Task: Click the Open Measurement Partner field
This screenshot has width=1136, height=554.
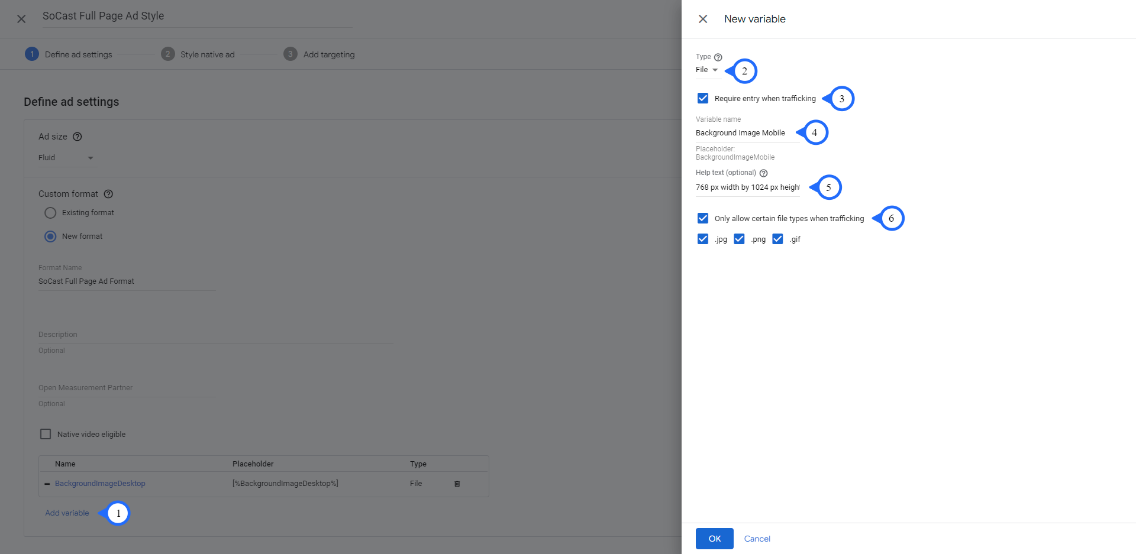Action: pos(127,388)
